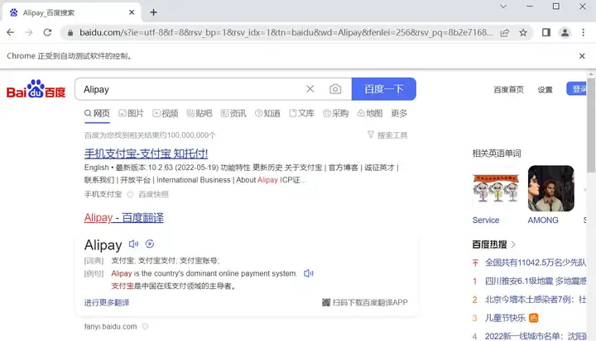Image resolution: width=596 pixels, height=341 pixels.
Task: Switch to the 地图 tab
Action: (x=370, y=113)
